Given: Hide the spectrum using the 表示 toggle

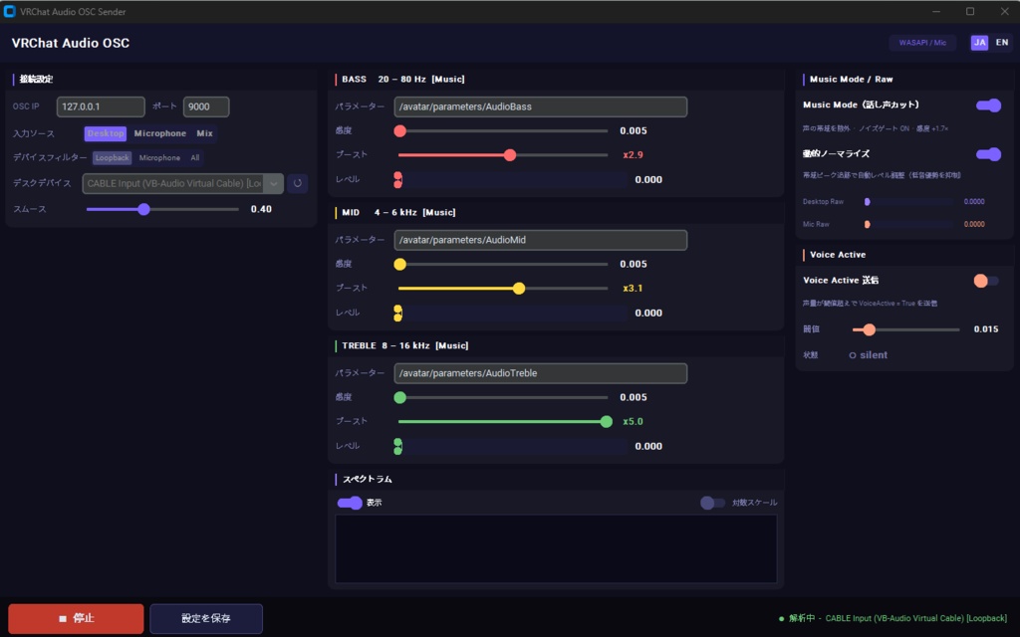Looking at the screenshot, I should pos(351,503).
